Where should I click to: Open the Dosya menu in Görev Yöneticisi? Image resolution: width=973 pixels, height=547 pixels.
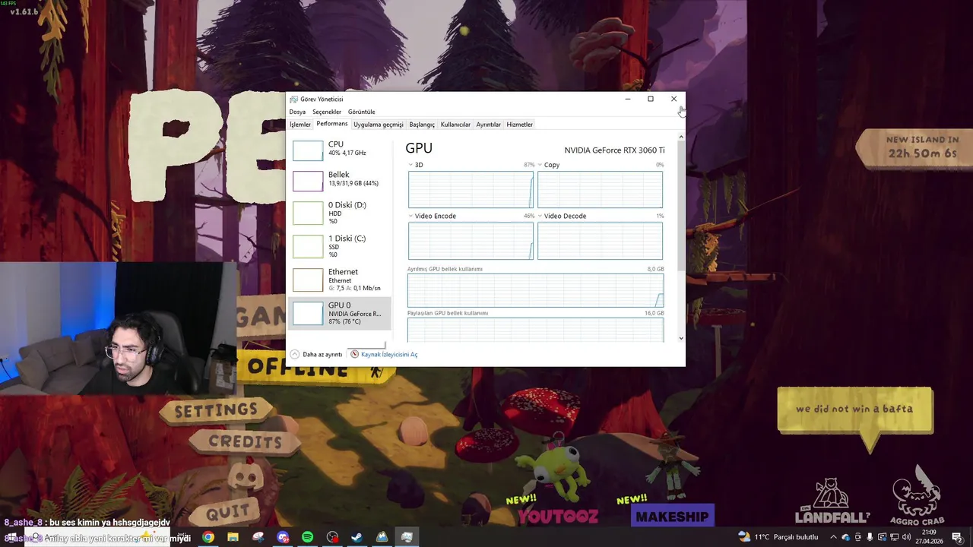point(297,112)
